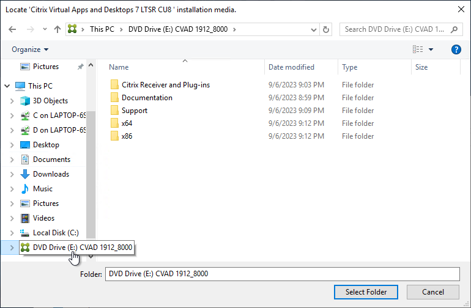Click the Folder name input field
Screen dimensions: 471x308
(283, 274)
